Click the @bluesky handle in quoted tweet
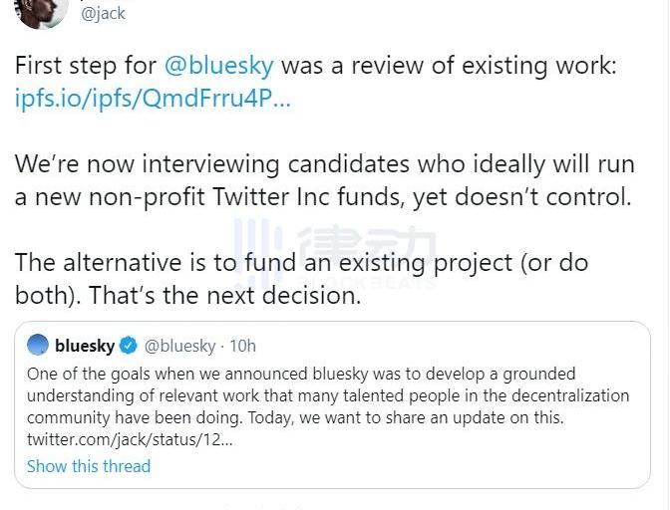The image size is (670, 510). [179, 346]
